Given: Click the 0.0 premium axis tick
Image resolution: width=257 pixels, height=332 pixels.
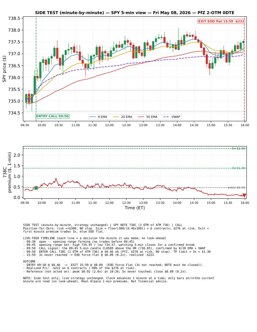Looking at the screenshot, I should 17,197.
